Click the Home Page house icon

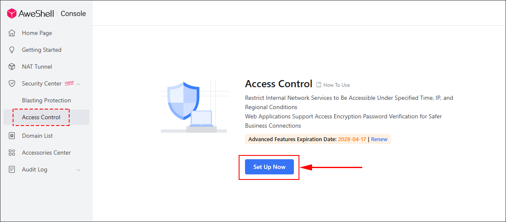coord(12,33)
